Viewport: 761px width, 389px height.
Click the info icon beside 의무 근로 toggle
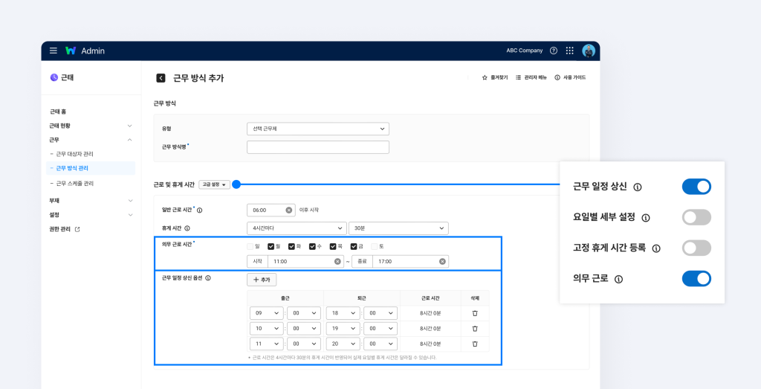coord(618,279)
